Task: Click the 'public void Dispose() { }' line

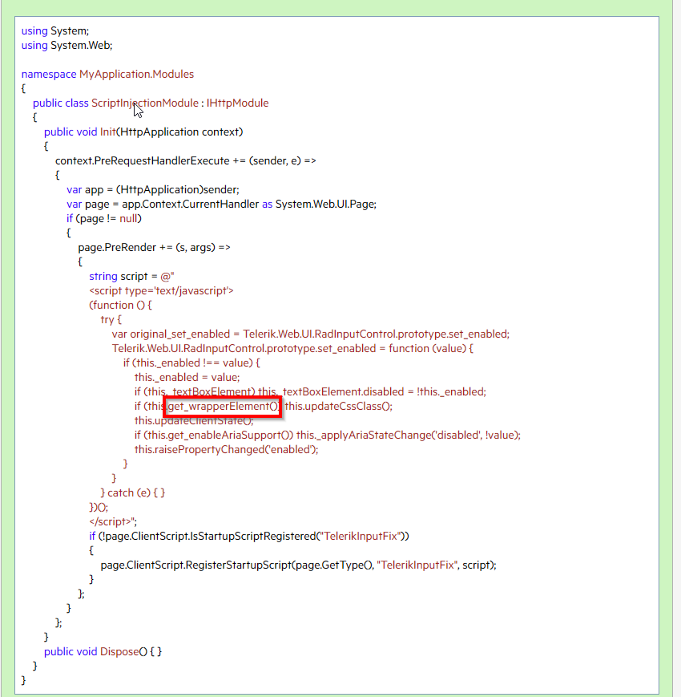Action: tap(103, 652)
